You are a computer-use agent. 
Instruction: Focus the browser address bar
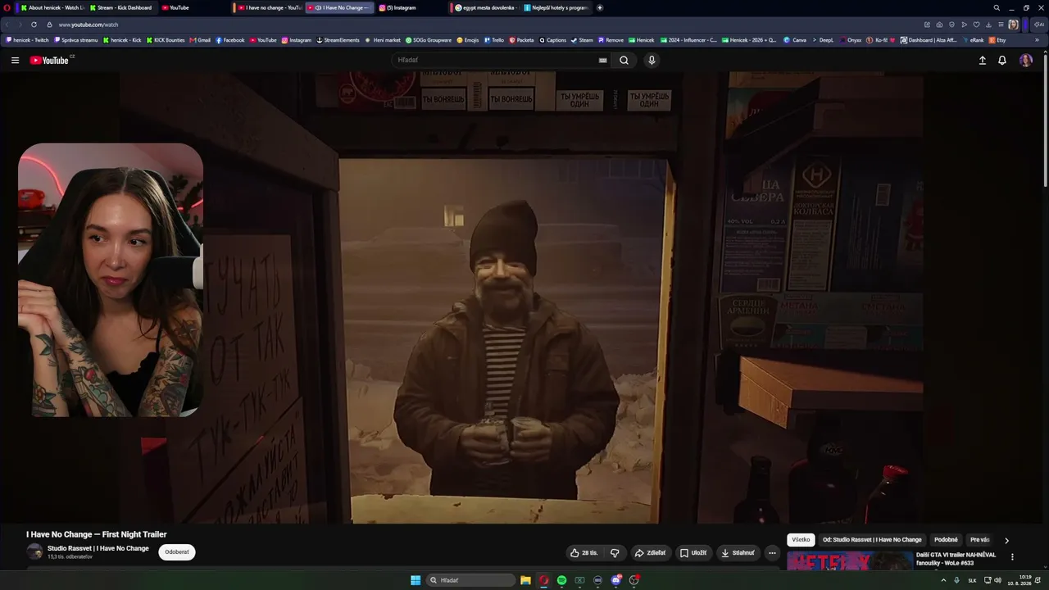tap(484, 25)
